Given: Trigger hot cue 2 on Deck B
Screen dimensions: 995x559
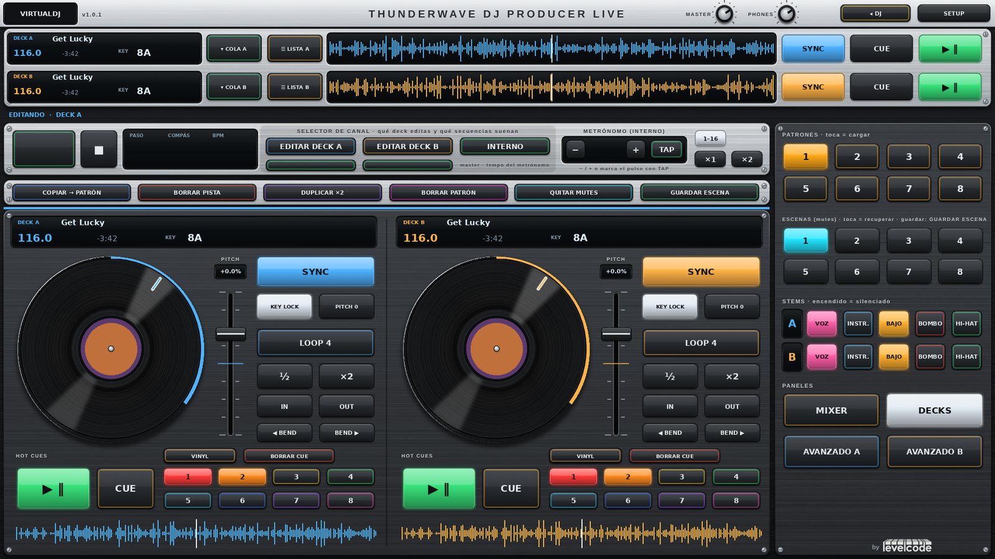Looking at the screenshot, I should (x=628, y=477).
